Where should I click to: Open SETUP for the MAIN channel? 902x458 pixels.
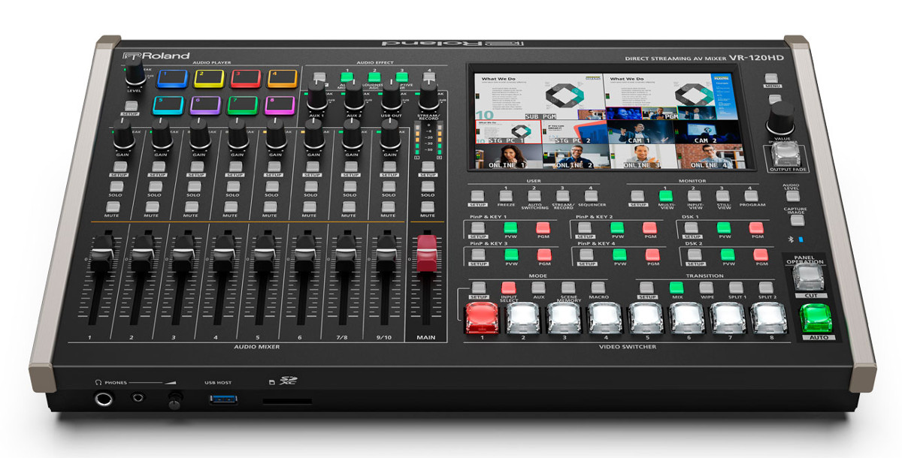427,167
